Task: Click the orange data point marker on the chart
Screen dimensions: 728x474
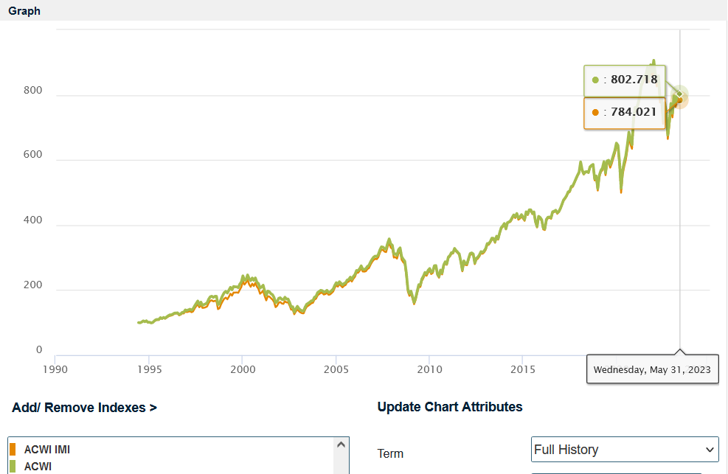Action: pos(681,100)
